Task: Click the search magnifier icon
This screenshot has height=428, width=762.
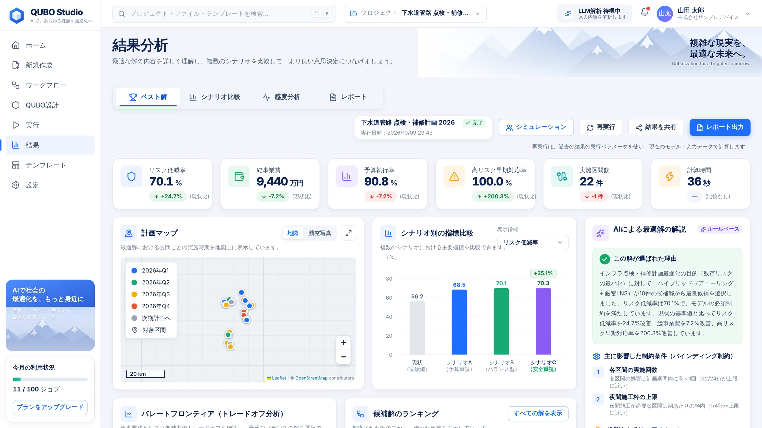Action: point(121,14)
